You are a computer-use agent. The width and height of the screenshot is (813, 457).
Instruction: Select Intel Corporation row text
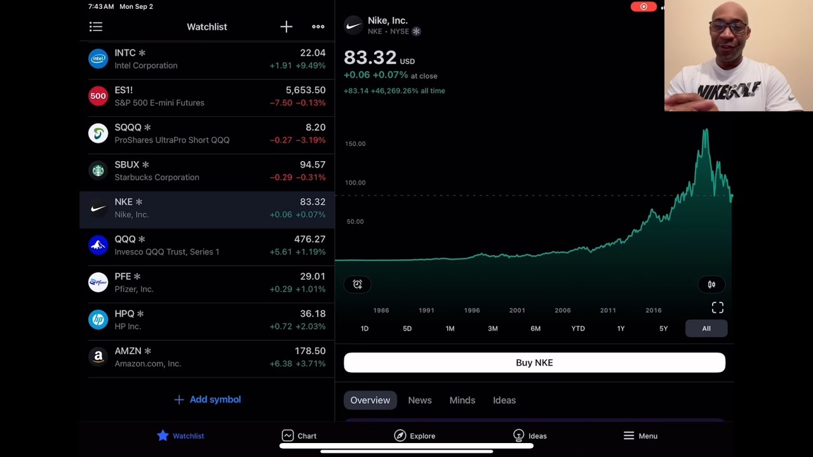146,65
